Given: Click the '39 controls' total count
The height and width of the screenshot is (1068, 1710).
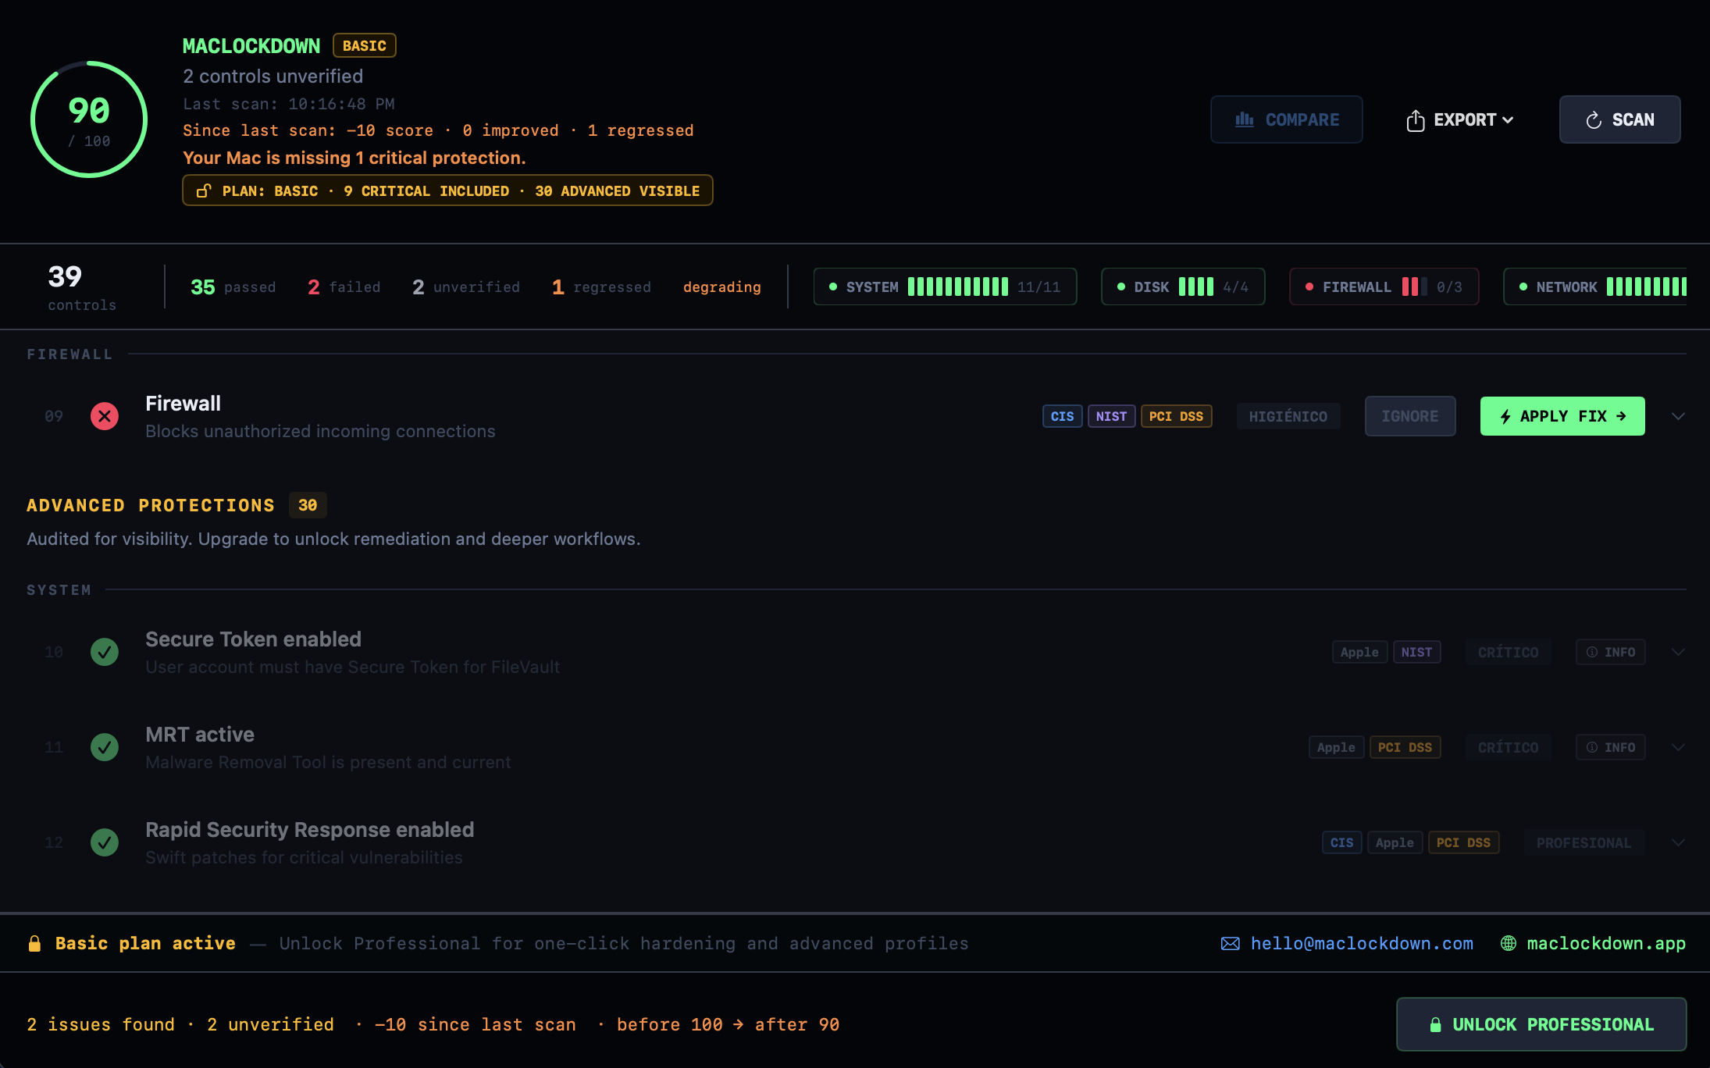Looking at the screenshot, I should pyautogui.click(x=81, y=287).
